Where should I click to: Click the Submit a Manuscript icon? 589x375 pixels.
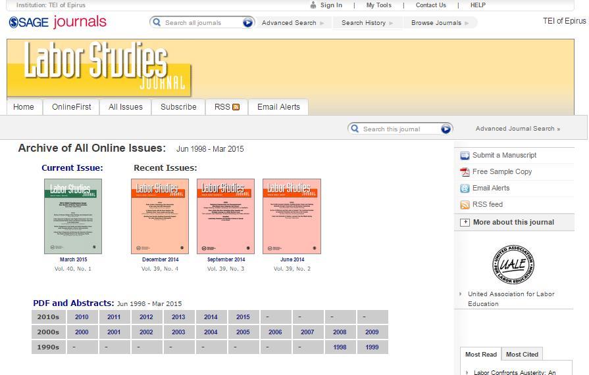pos(465,156)
